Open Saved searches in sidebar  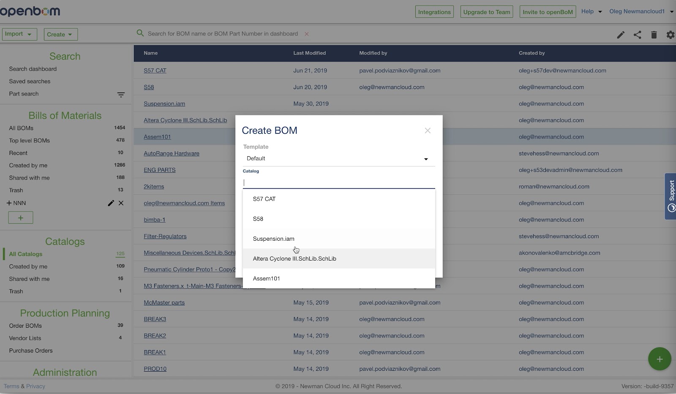[x=30, y=82]
